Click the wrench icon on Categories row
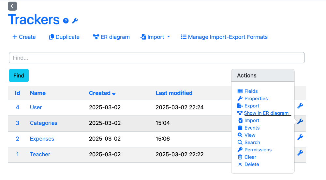The width and height of the screenshot is (326, 180). click(x=300, y=121)
